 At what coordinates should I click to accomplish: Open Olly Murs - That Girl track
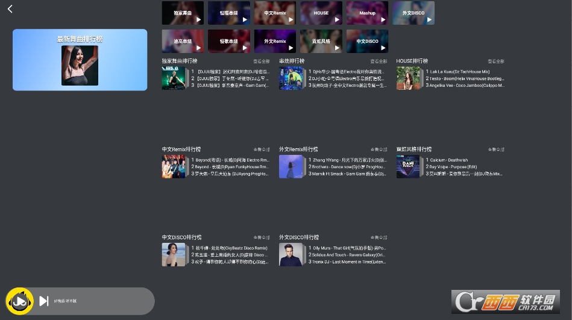tap(350, 248)
